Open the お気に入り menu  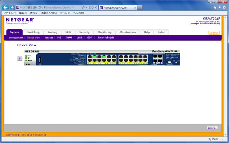[49, 13]
